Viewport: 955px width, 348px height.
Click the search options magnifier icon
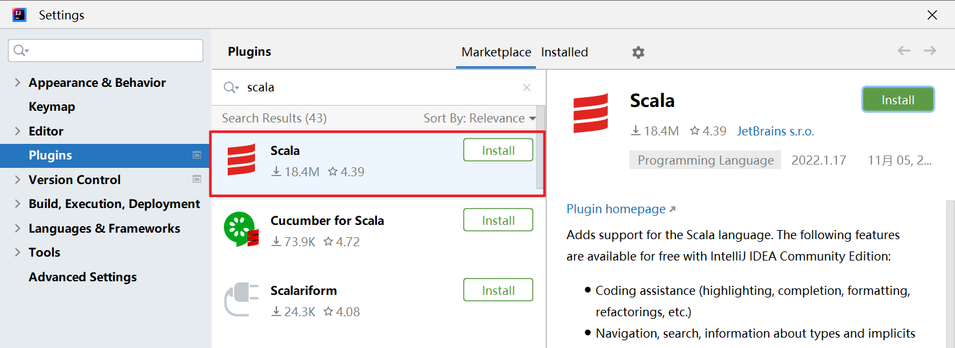pos(231,87)
